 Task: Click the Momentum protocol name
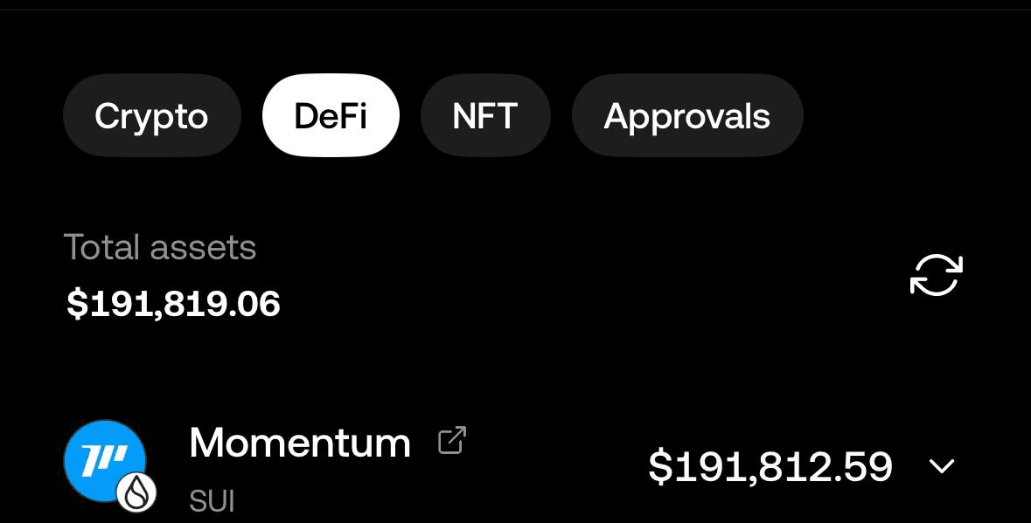click(300, 443)
